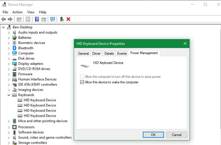Viewport: 221px width, 145px height.
Task: Expand the Audio inputs and outputs node
Action: coord(9,32)
